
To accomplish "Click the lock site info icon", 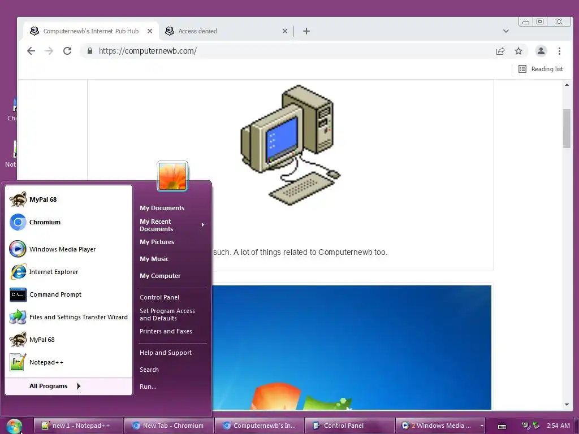I will point(90,51).
